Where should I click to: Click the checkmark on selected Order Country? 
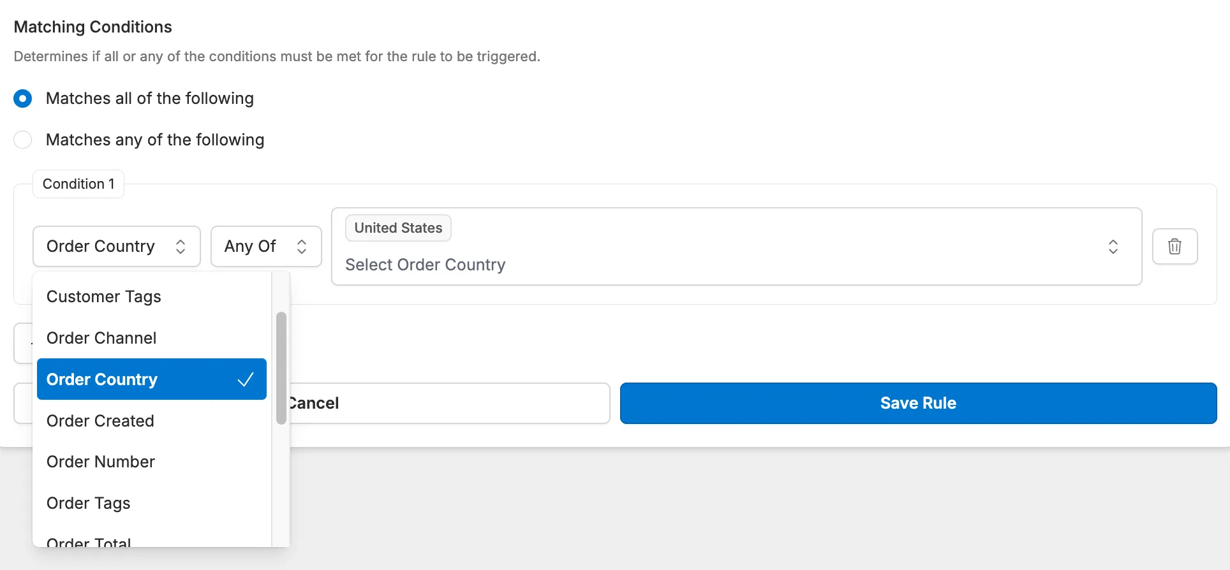tap(246, 379)
